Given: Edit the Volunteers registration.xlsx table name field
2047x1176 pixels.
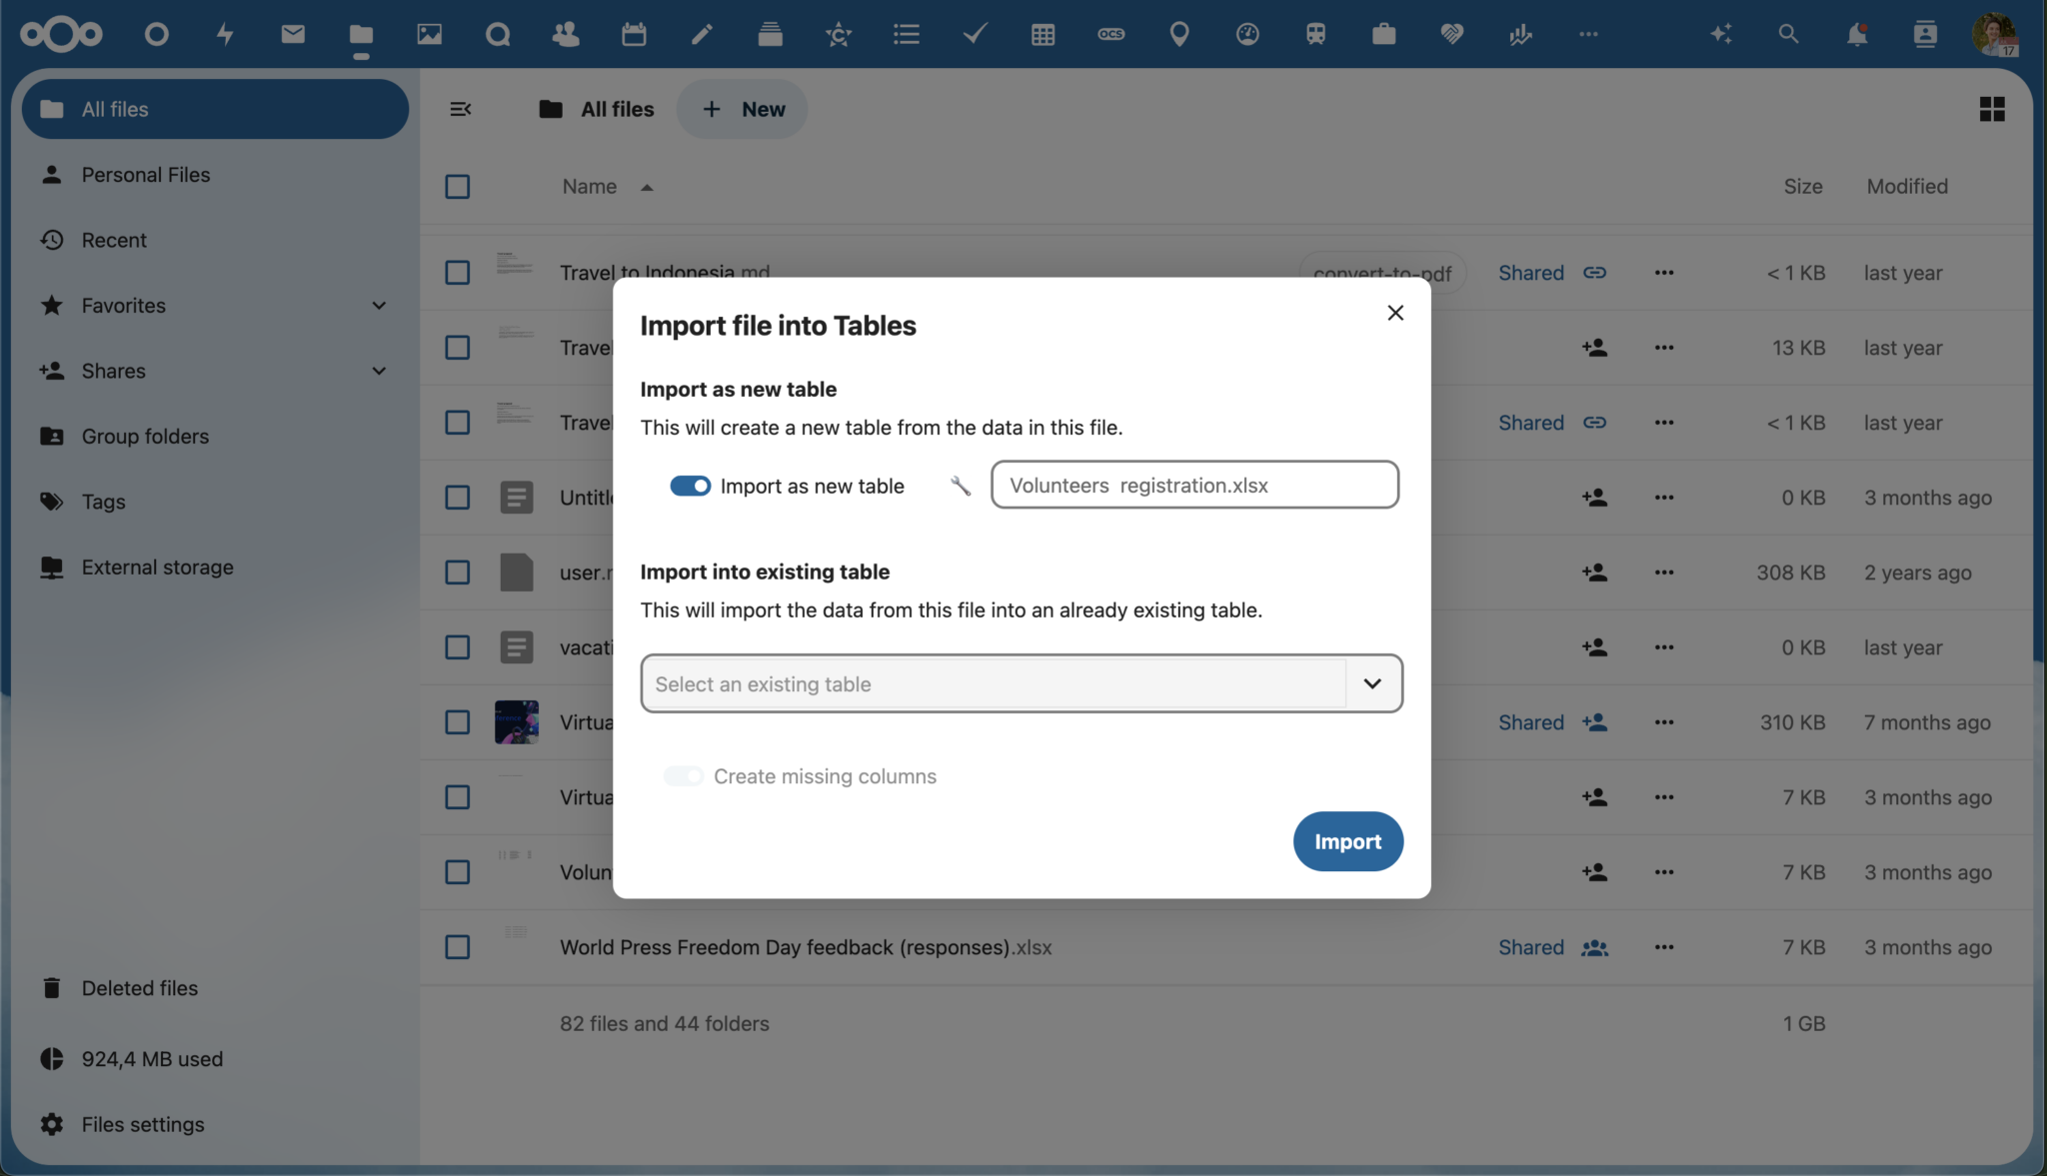Looking at the screenshot, I should coord(1194,485).
